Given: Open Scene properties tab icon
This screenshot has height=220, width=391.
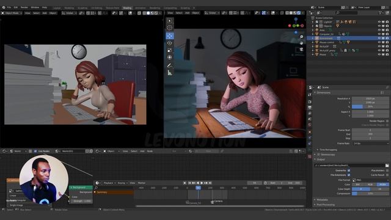Looking at the screenshot, I should point(310,119).
